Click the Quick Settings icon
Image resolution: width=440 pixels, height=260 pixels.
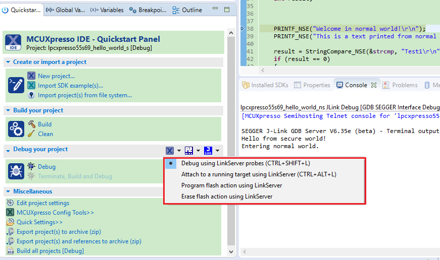10,222
